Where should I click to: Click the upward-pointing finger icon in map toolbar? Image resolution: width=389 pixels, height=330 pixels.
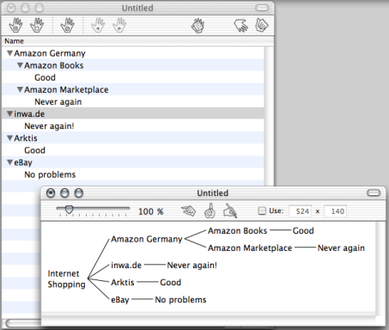pyautogui.click(x=210, y=211)
